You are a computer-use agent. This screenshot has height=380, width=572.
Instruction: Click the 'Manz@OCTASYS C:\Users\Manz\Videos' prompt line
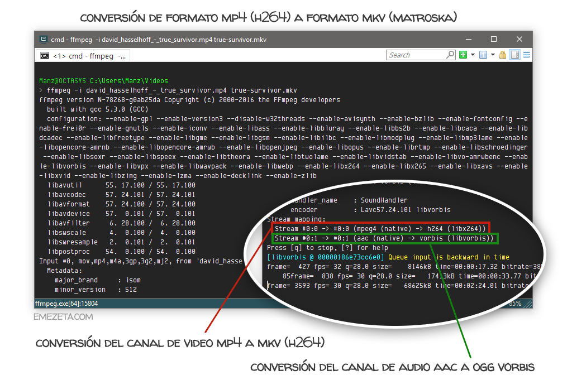click(x=103, y=81)
